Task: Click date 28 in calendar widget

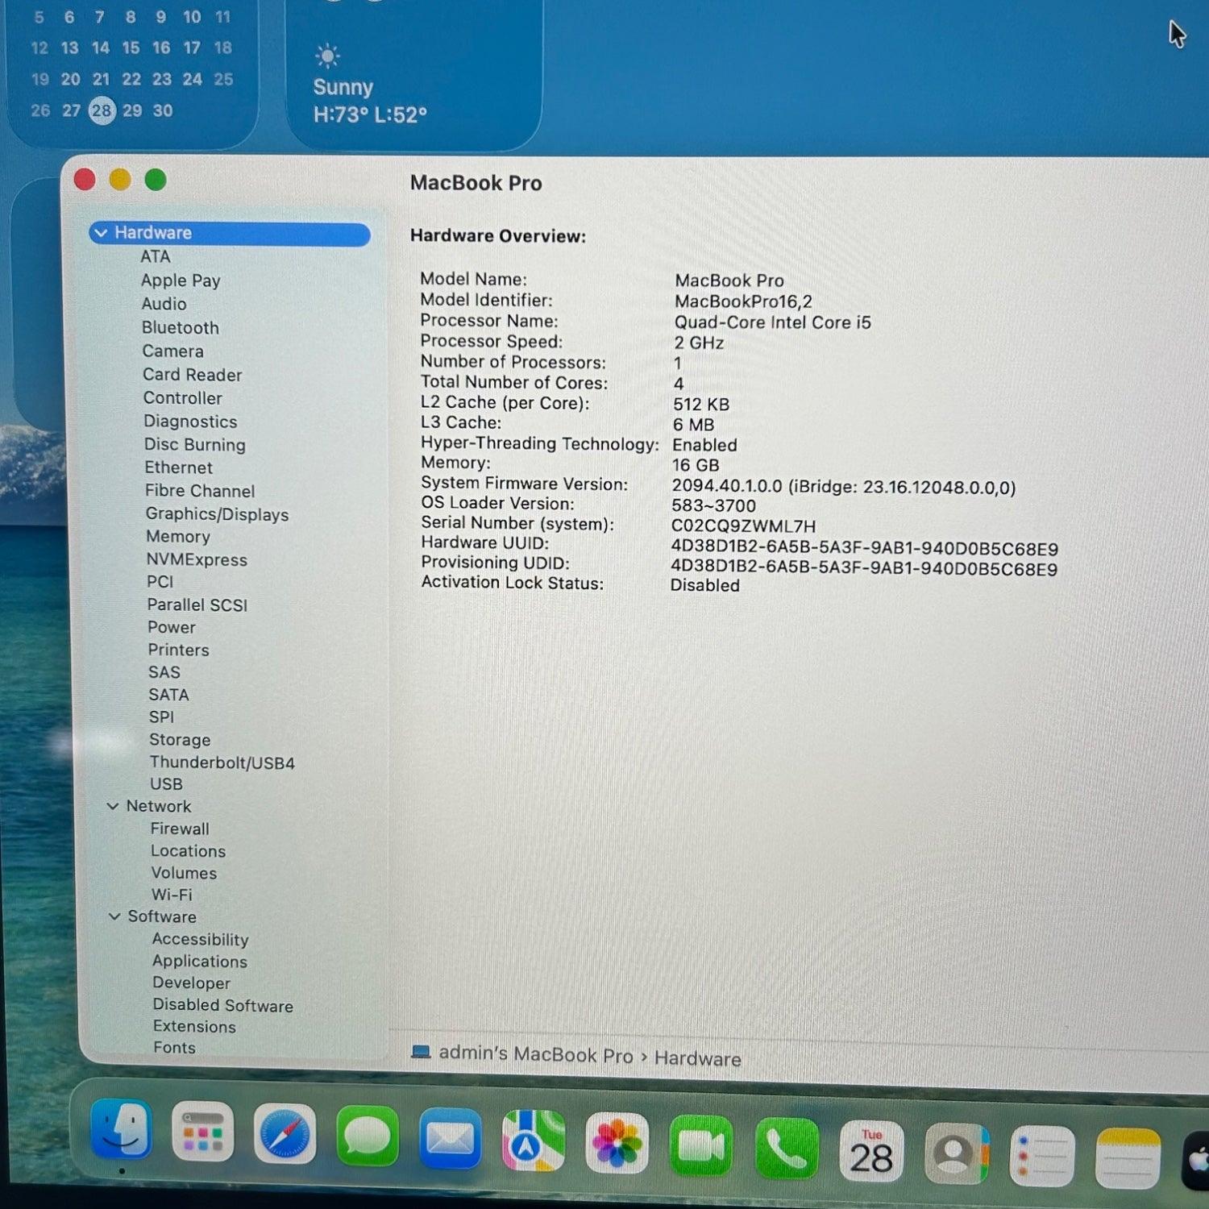Action: 102,110
